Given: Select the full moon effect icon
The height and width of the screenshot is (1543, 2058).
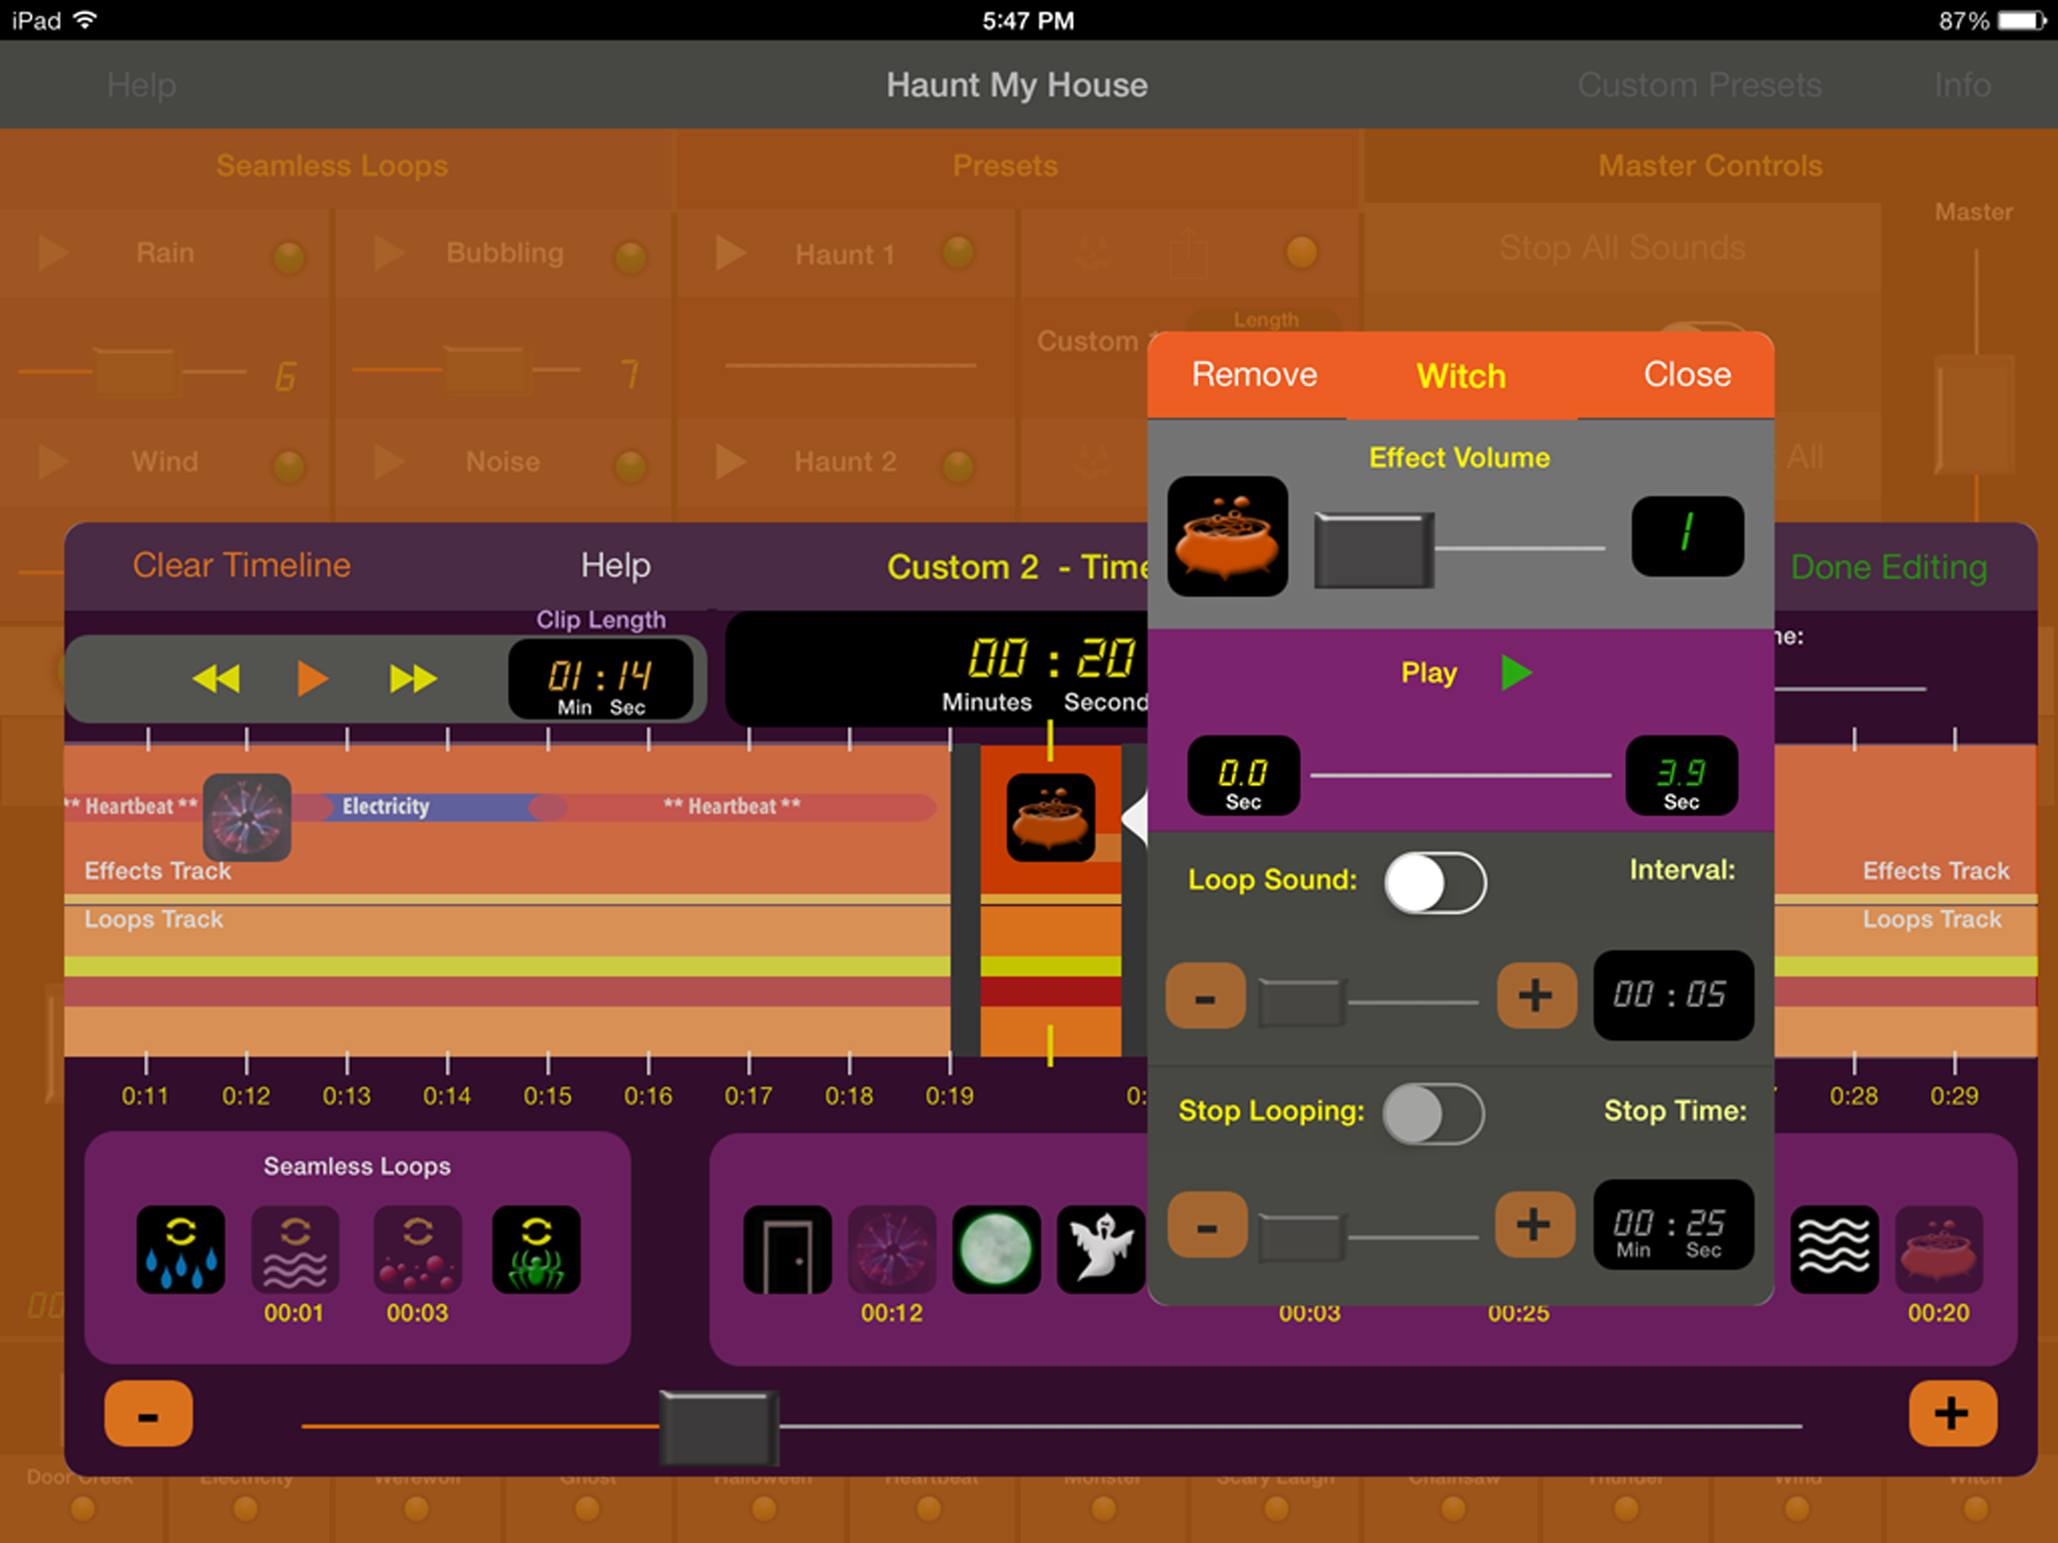Looking at the screenshot, I should [x=996, y=1249].
